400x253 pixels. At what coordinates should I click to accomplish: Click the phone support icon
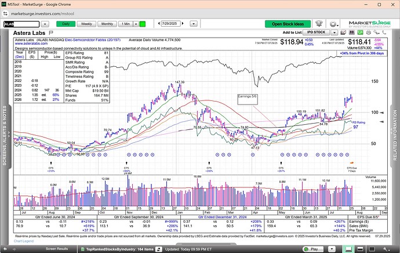point(384,32)
